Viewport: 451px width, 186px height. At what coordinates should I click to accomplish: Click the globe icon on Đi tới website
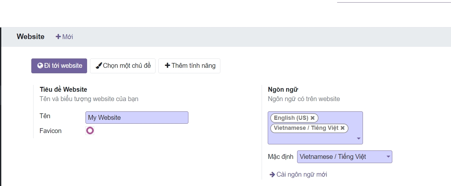coord(40,66)
